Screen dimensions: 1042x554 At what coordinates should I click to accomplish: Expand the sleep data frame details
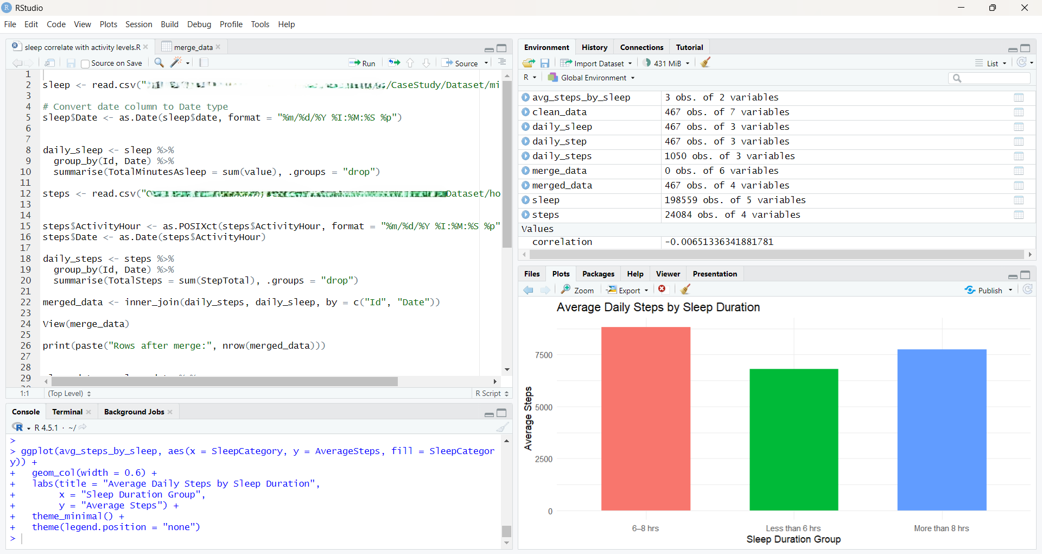coord(525,200)
